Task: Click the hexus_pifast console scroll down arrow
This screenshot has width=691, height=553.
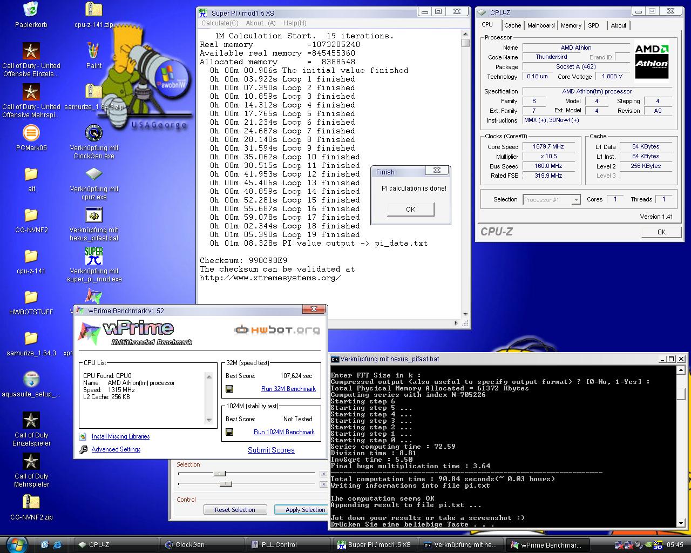Action: click(681, 523)
